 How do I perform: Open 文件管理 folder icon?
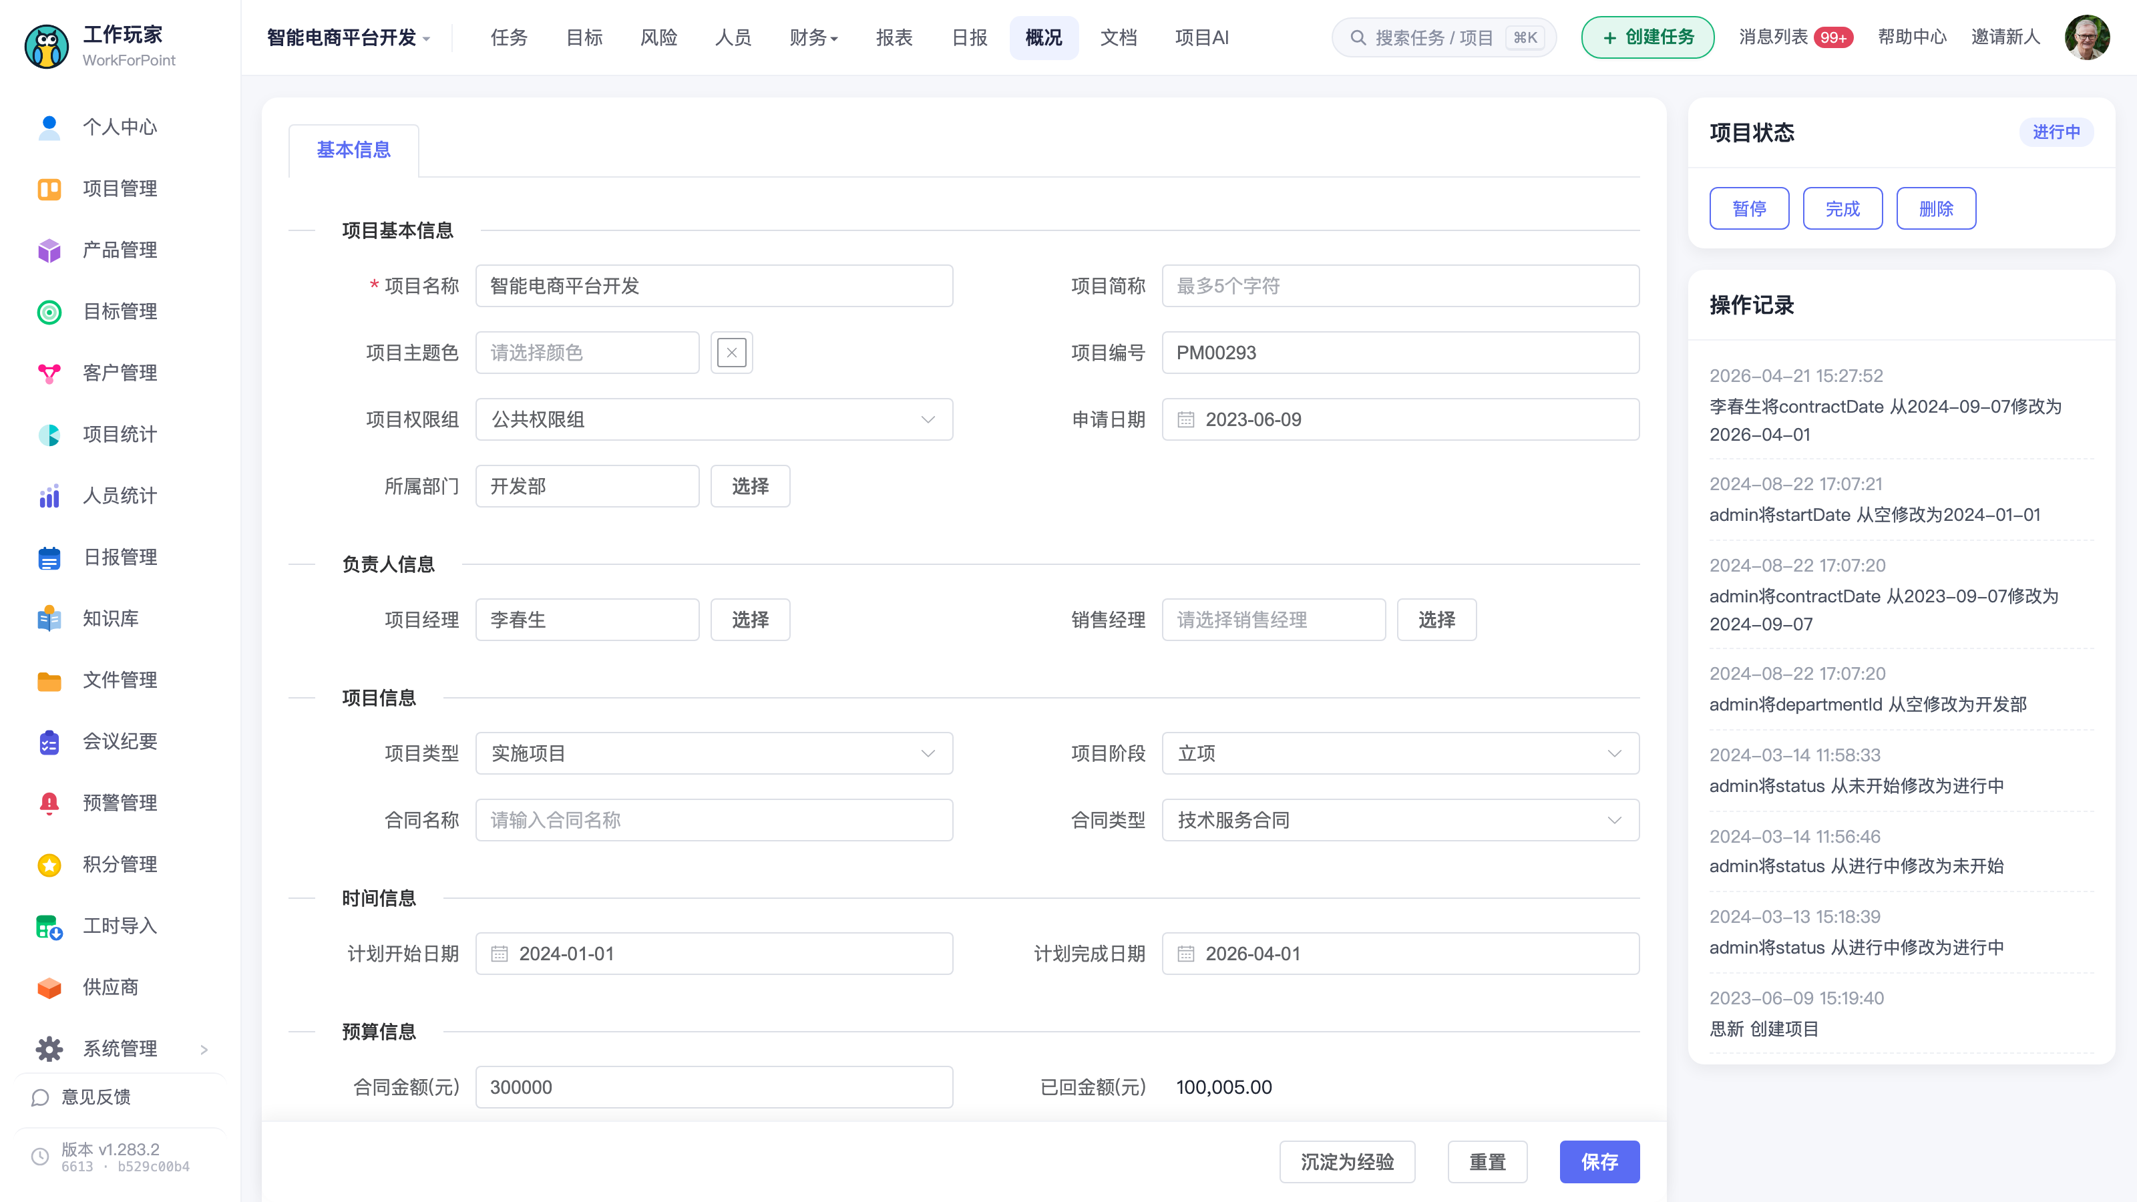click(49, 680)
